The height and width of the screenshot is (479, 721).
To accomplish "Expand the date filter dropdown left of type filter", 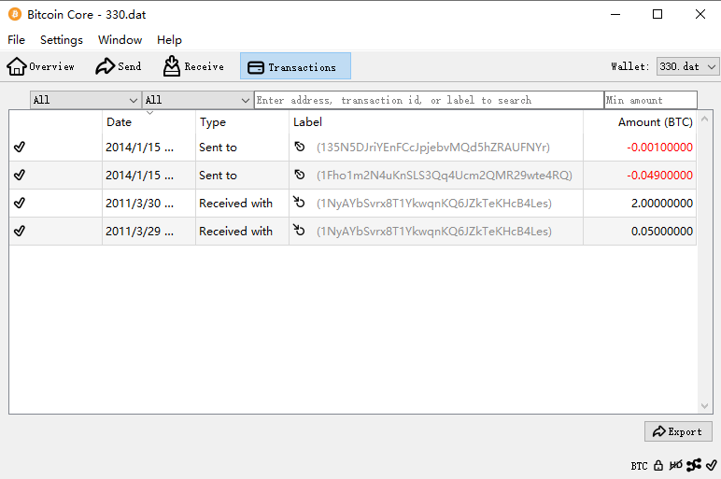I will (85, 100).
